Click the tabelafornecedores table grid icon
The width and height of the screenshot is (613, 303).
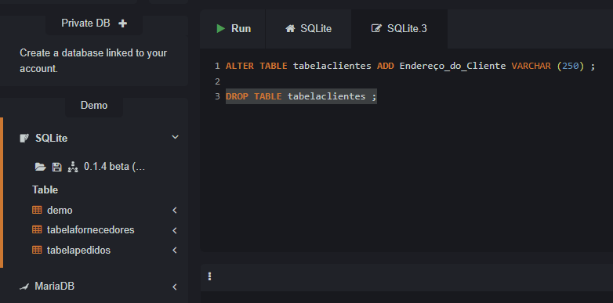pos(37,229)
